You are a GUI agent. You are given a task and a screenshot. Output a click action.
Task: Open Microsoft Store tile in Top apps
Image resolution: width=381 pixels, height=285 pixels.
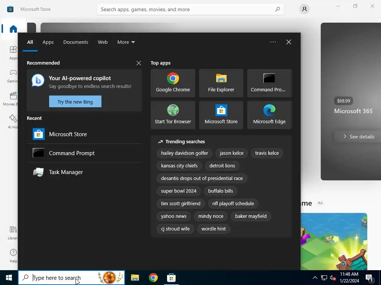pyautogui.click(x=221, y=115)
